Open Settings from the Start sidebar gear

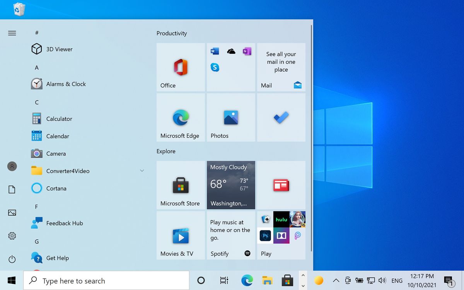click(12, 235)
